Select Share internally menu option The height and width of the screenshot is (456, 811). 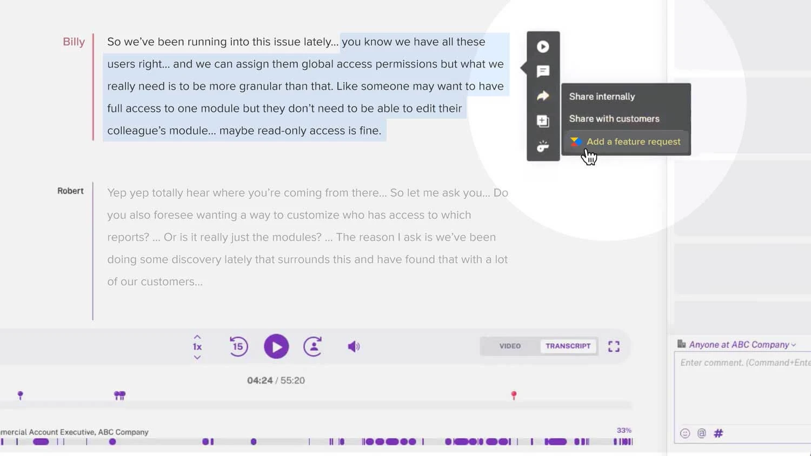[602, 96]
